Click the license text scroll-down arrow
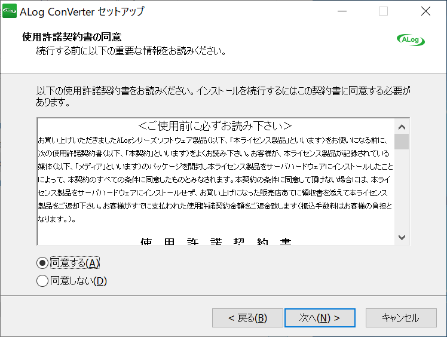 click(x=402, y=237)
